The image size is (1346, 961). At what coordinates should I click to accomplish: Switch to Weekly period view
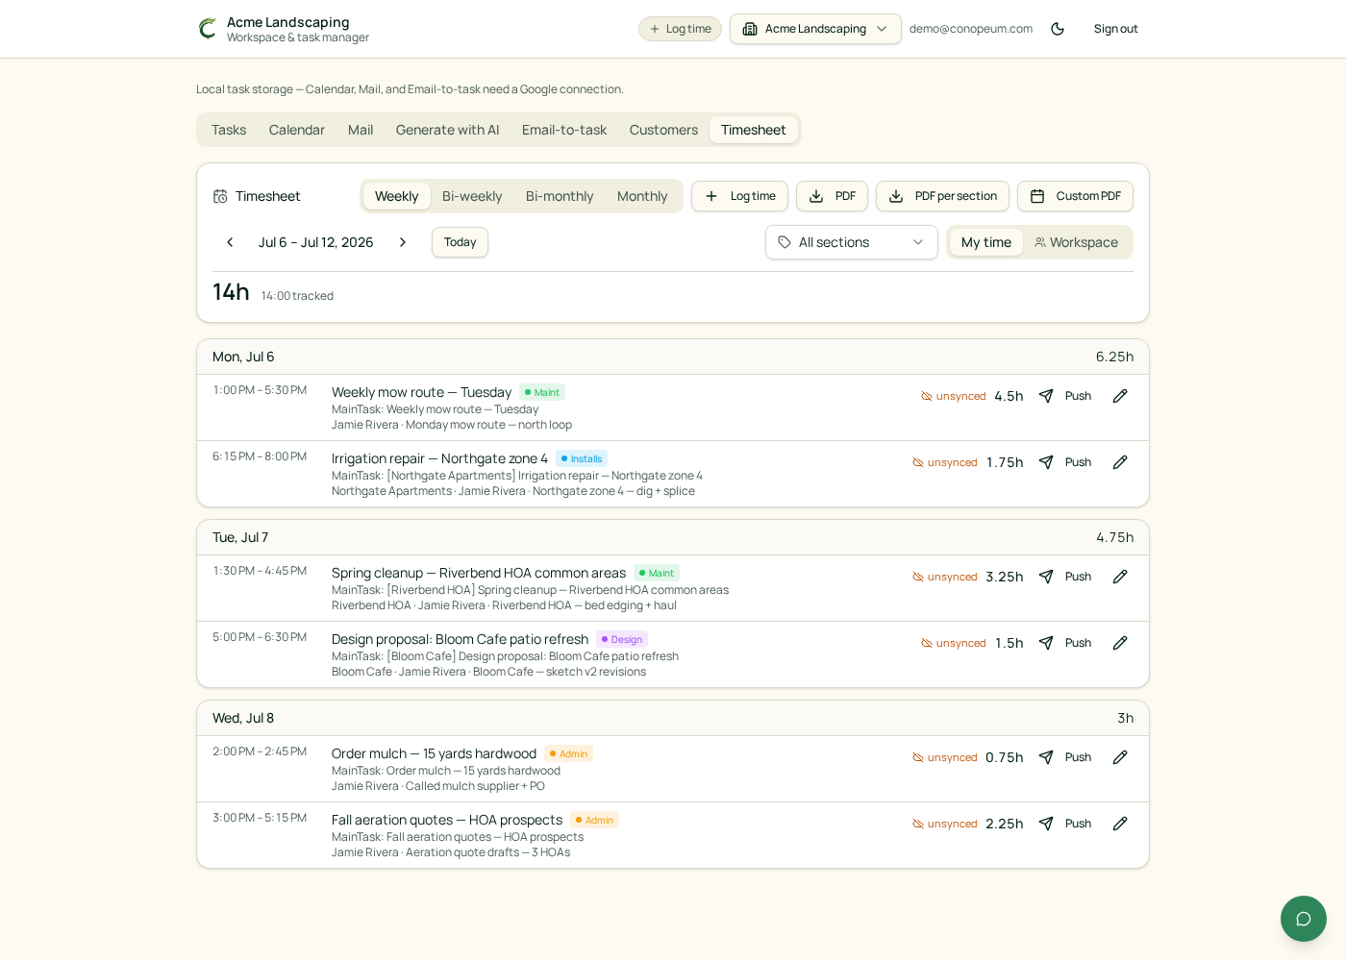(x=397, y=196)
